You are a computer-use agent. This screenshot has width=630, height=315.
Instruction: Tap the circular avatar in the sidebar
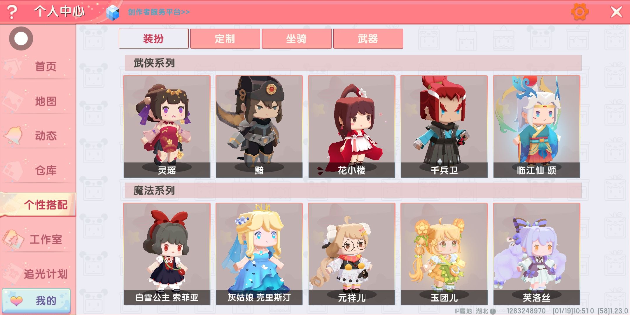[x=21, y=38]
